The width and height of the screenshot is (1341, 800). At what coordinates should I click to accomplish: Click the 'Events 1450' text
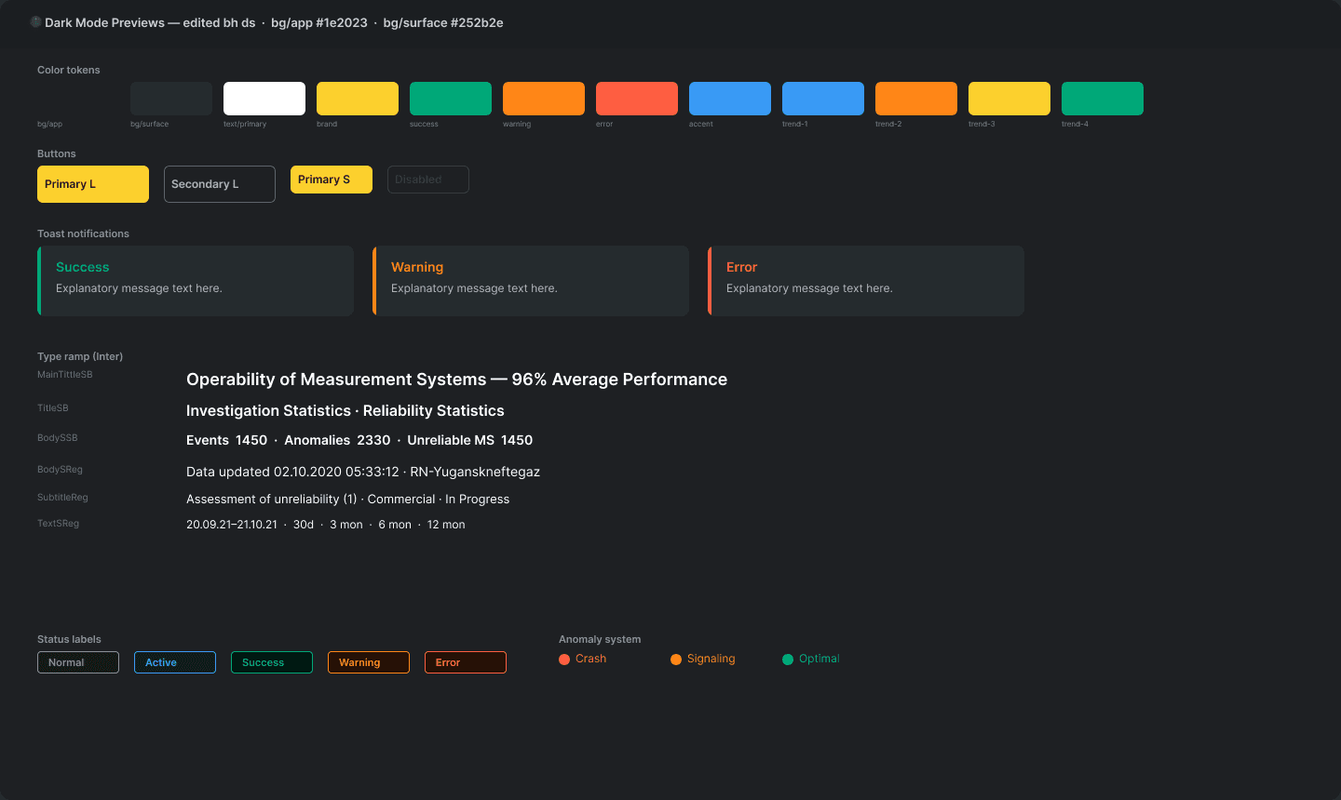pyautogui.click(x=226, y=440)
